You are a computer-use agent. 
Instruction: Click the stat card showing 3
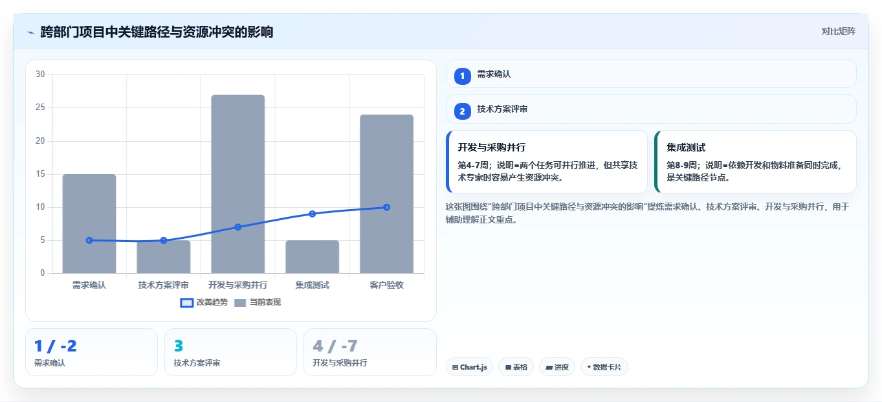(230, 352)
